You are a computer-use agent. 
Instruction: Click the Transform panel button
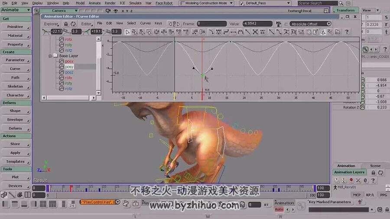point(346,10)
